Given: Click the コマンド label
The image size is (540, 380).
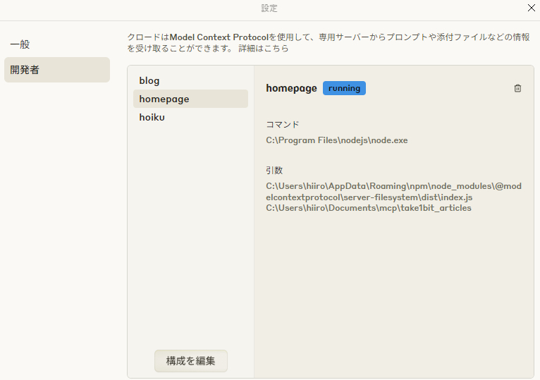Looking at the screenshot, I should pos(283,124).
